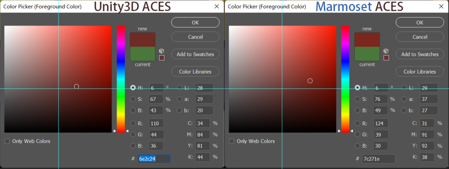This screenshot has height=169, width=449.
Task: Click the brightness field showing 43
Action: 156,110
